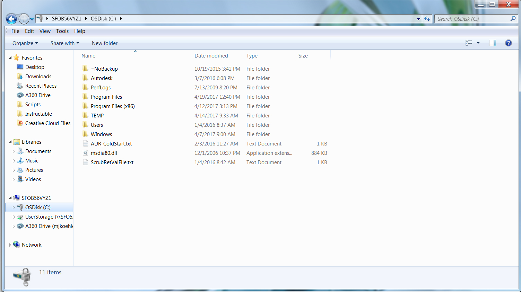Expand the Network node
The image size is (521, 292).
pos(10,245)
